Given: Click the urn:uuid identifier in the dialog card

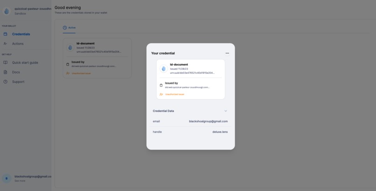Looking at the screenshot, I should pos(192,73).
